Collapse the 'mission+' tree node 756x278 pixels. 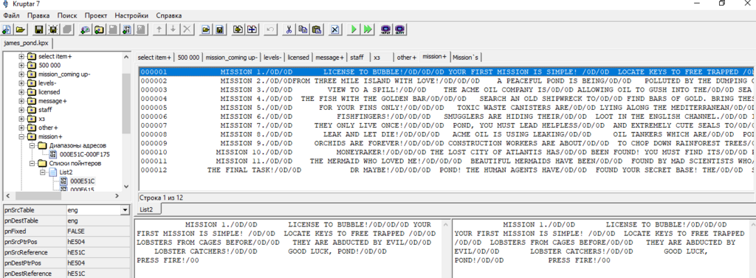pyautogui.click(x=21, y=136)
